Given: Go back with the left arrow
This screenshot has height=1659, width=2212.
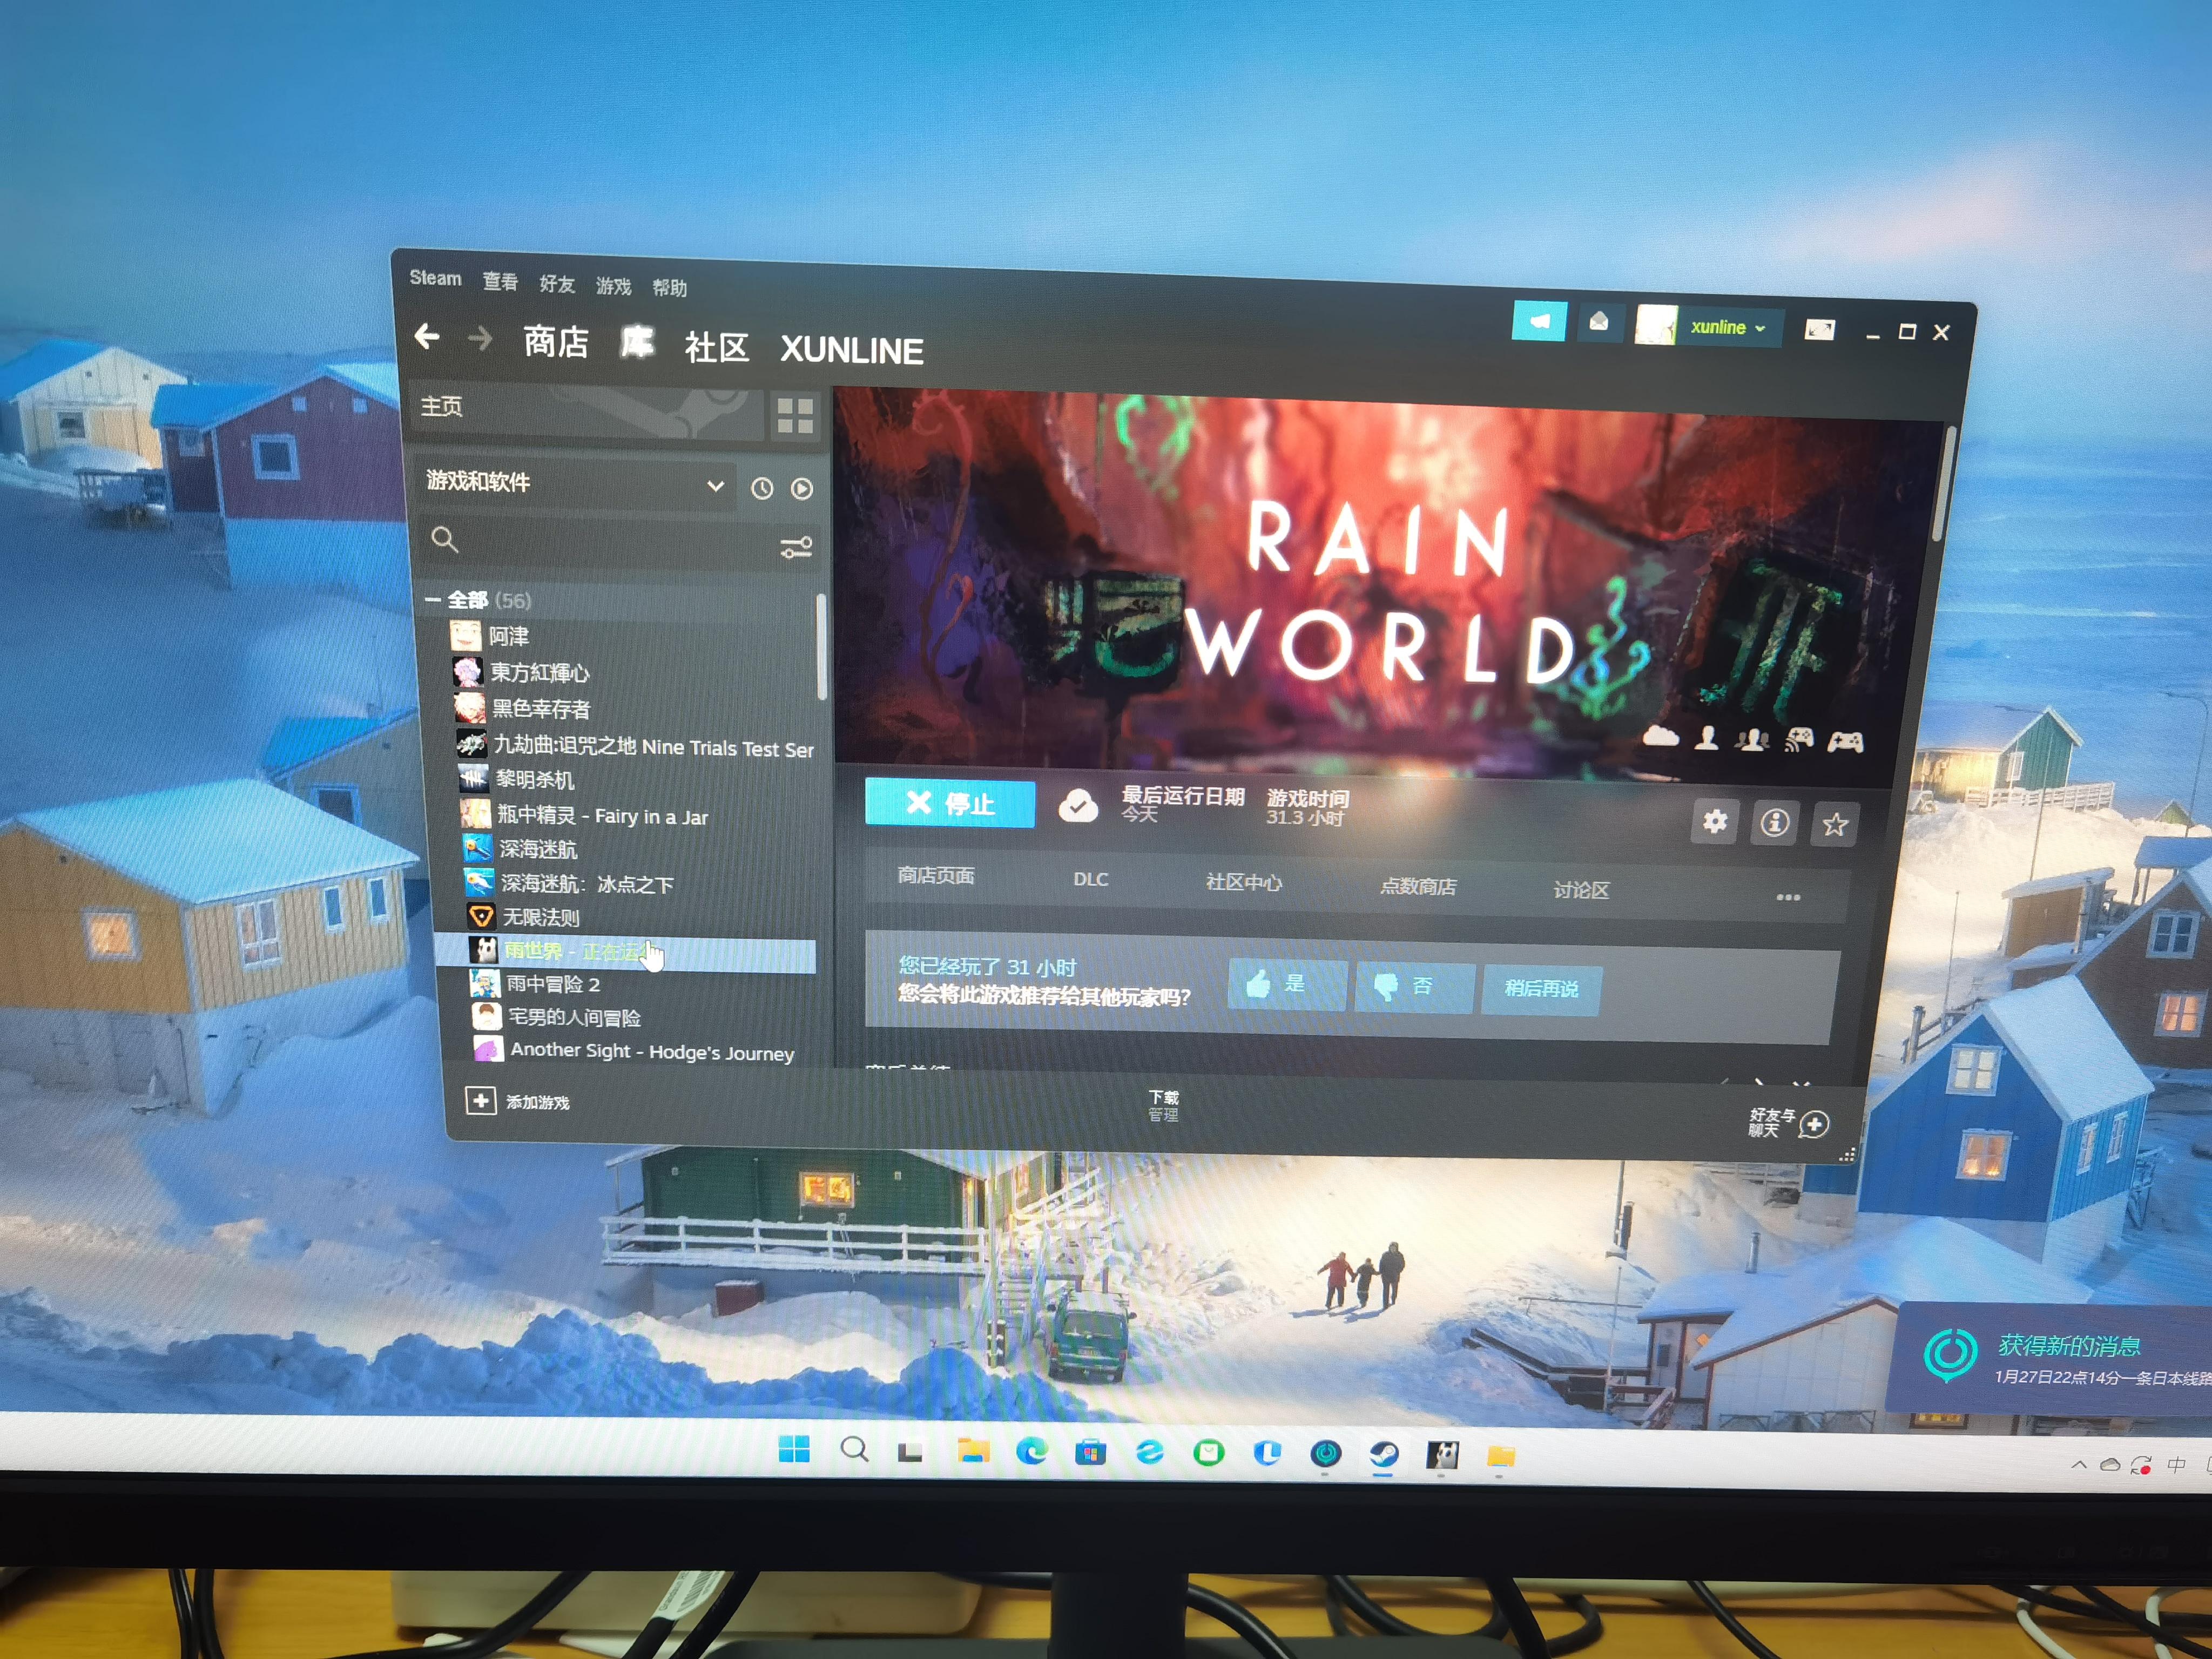Looking at the screenshot, I should (x=427, y=337).
